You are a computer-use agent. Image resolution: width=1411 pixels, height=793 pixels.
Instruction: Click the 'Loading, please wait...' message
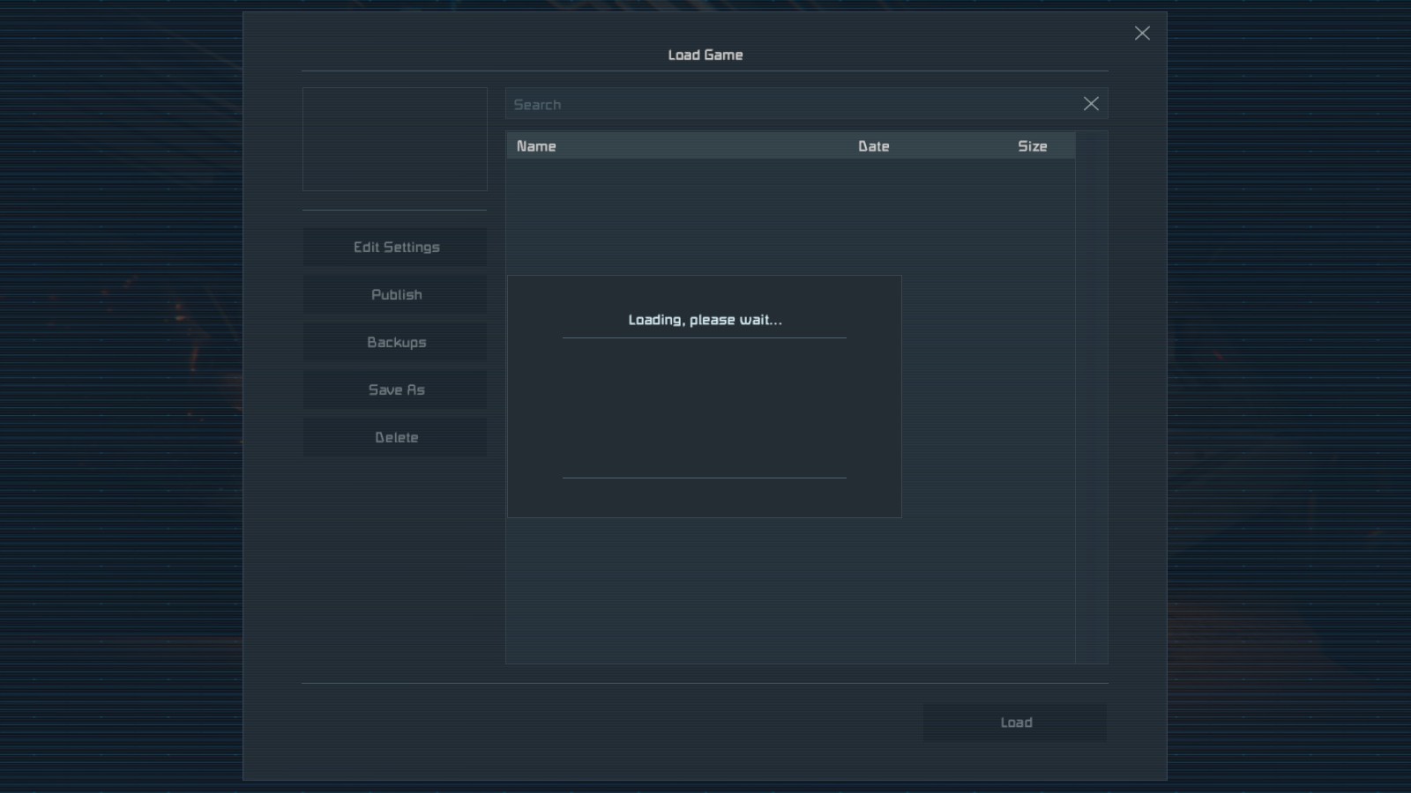[x=705, y=320]
